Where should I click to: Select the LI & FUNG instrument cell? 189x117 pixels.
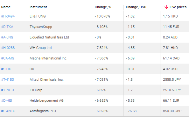click(38, 16)
